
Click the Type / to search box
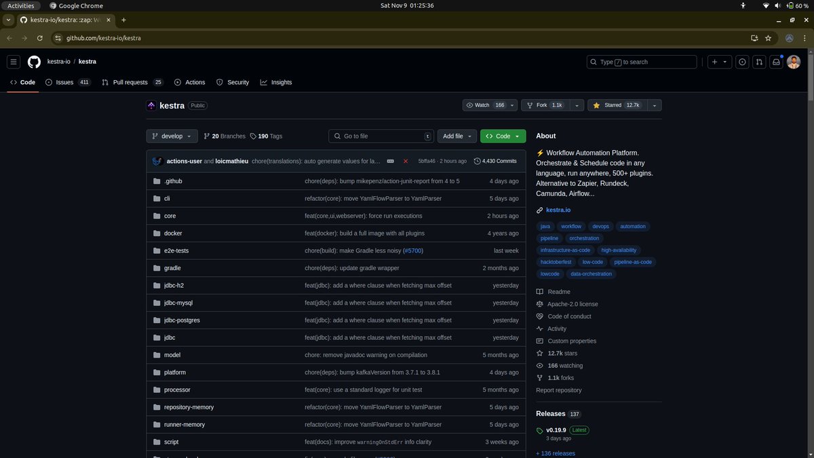tap(642, 62)
